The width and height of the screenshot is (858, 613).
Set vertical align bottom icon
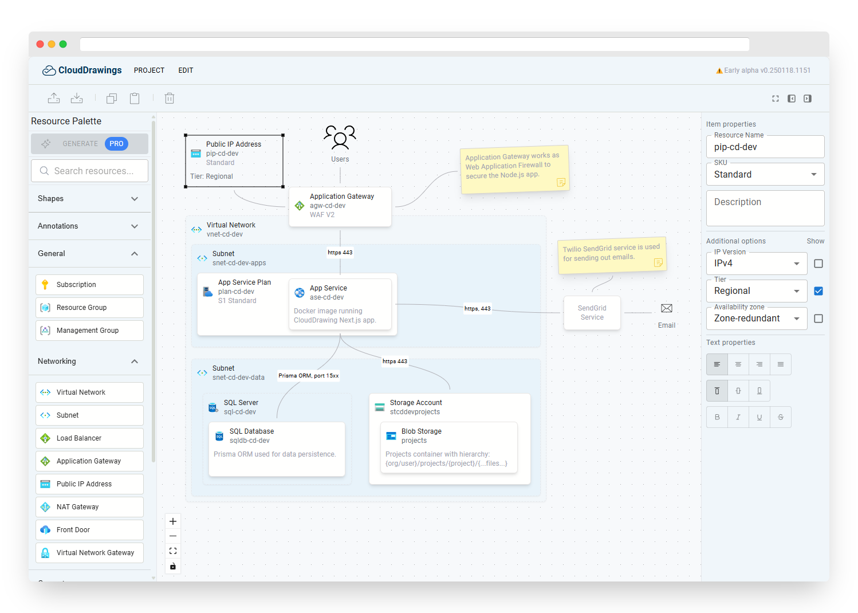click(x=759, y=391)
